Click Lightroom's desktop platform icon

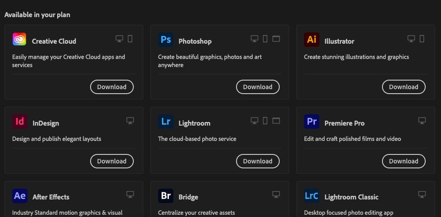click(x=255, y=121)
